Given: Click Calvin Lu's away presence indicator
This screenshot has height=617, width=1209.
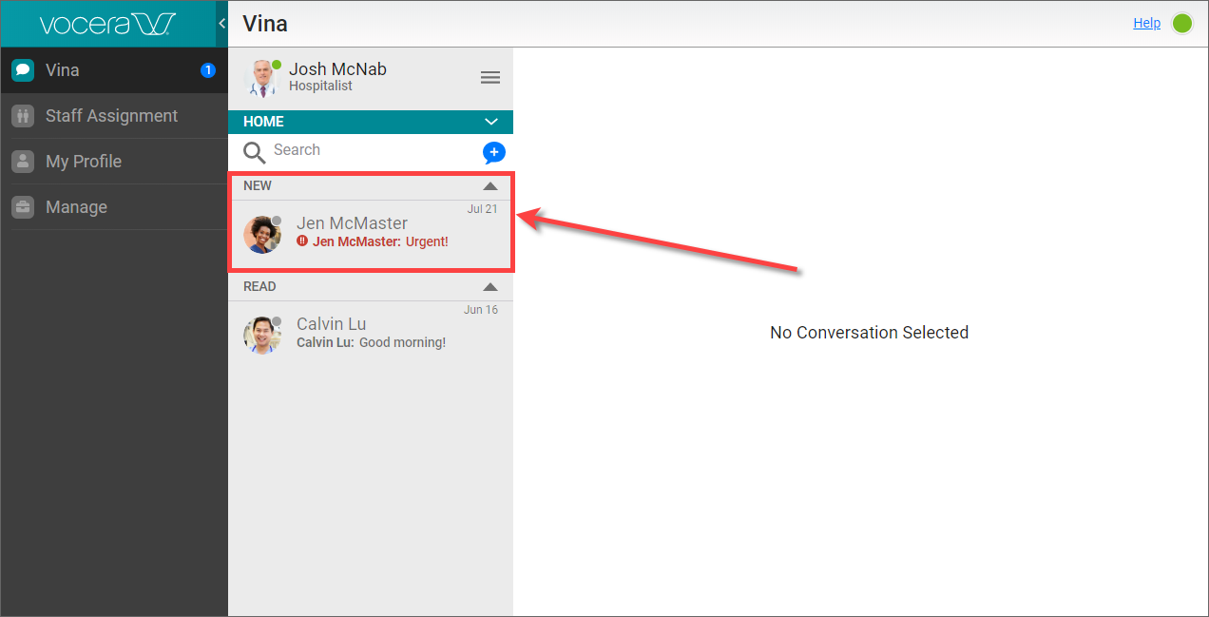Looking at the screenshot, I should pyautogui.click(x=277, y=321).
